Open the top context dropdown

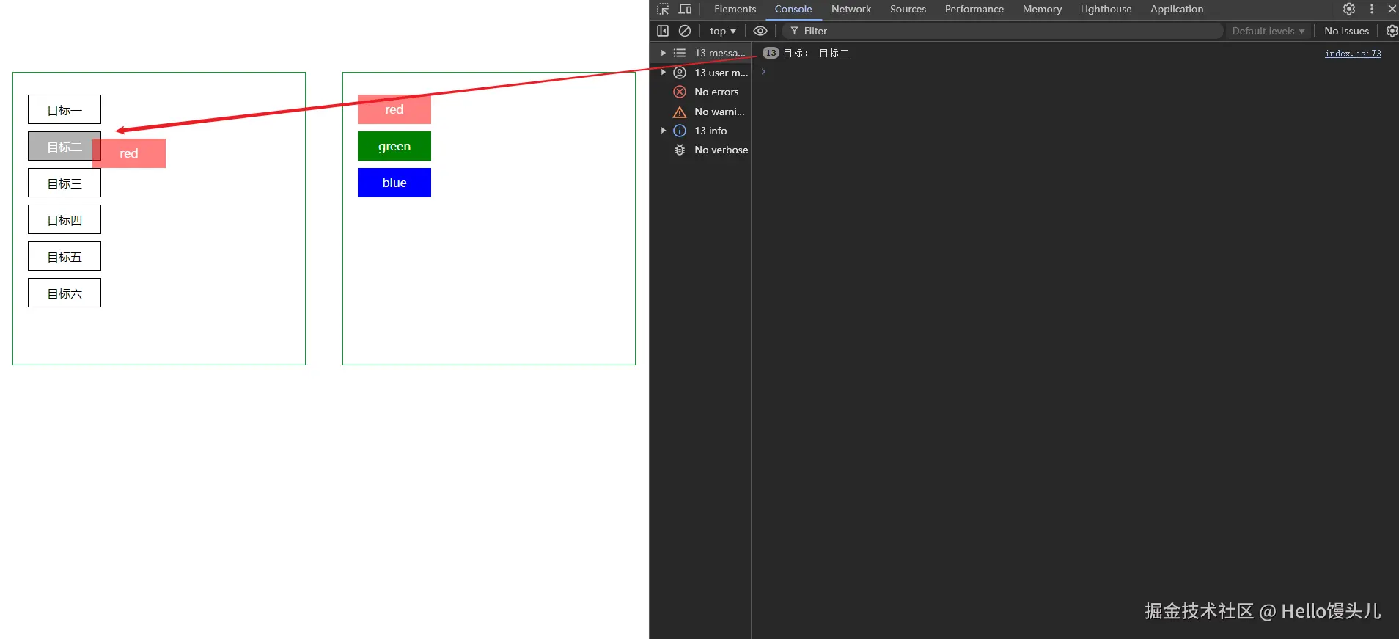(x=723, y=31)
